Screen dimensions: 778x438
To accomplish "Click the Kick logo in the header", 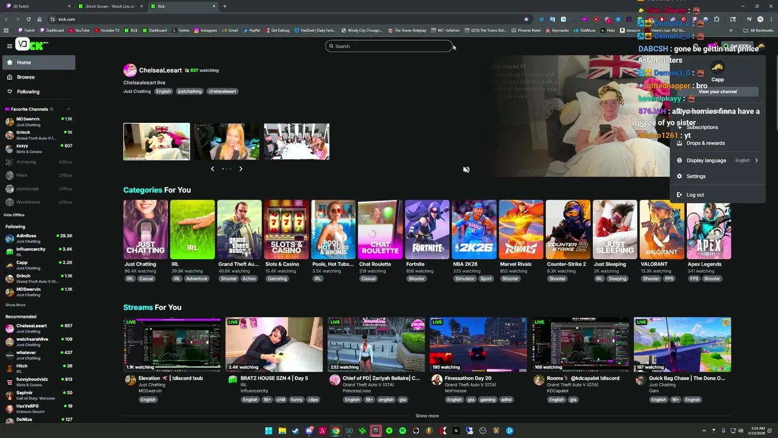I will [32, 44].
